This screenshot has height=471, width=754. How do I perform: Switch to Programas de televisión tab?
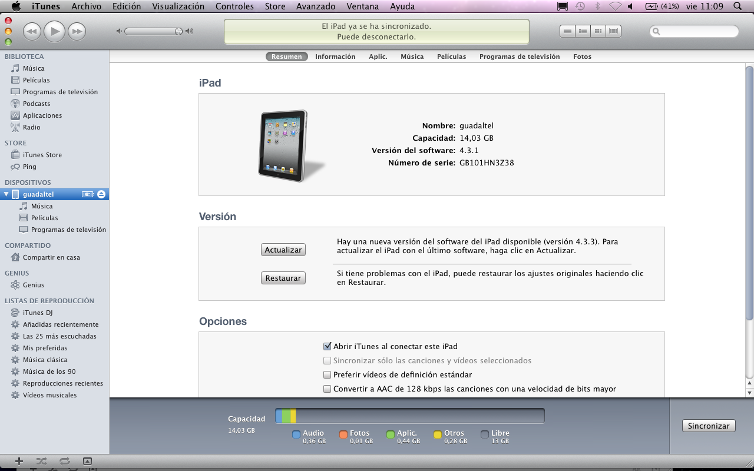click(x=520, y=57)
